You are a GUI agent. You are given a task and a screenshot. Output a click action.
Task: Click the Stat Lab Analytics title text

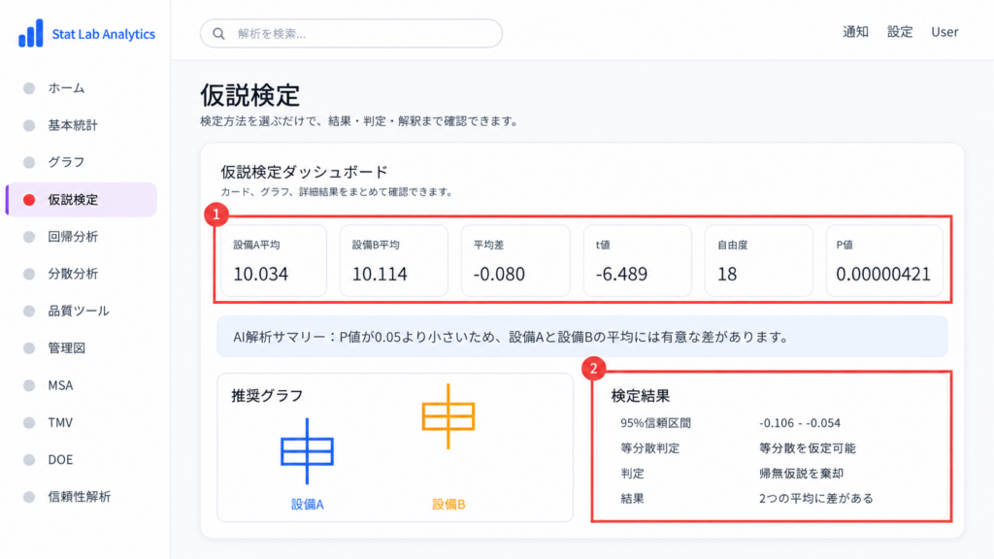coord(103,34)
